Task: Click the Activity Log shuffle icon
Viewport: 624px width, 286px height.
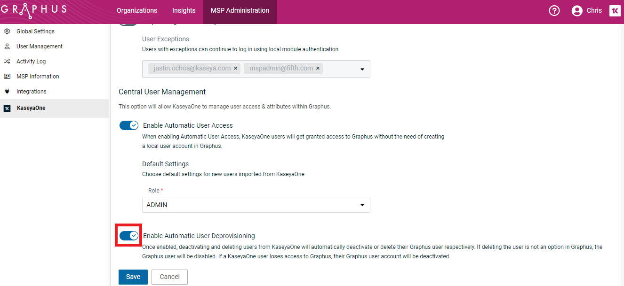Action: [7, 62]
